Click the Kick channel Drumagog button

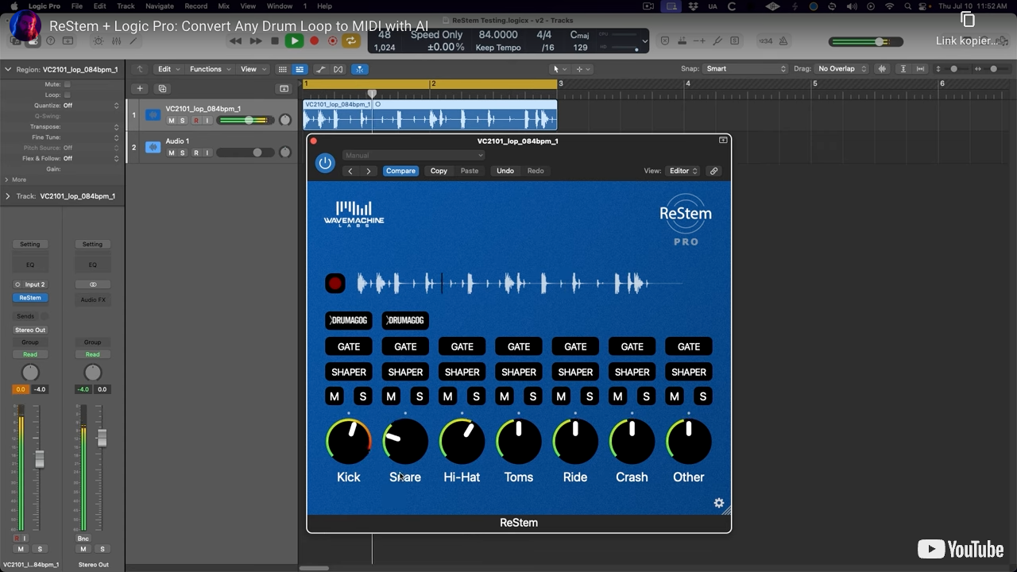pyautogui.click(x=349, y=320)
